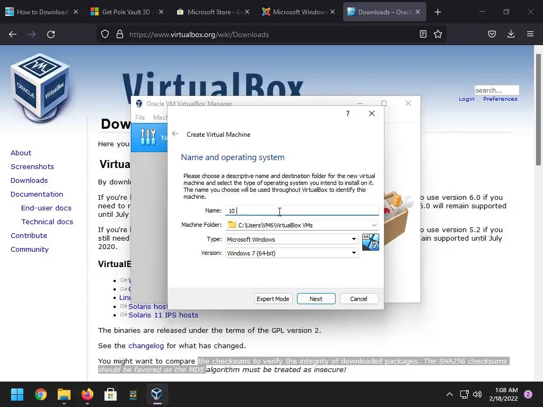Viewport: 543px width, 407px height.
Task: Click the browser back arrow
Action: 13,34
